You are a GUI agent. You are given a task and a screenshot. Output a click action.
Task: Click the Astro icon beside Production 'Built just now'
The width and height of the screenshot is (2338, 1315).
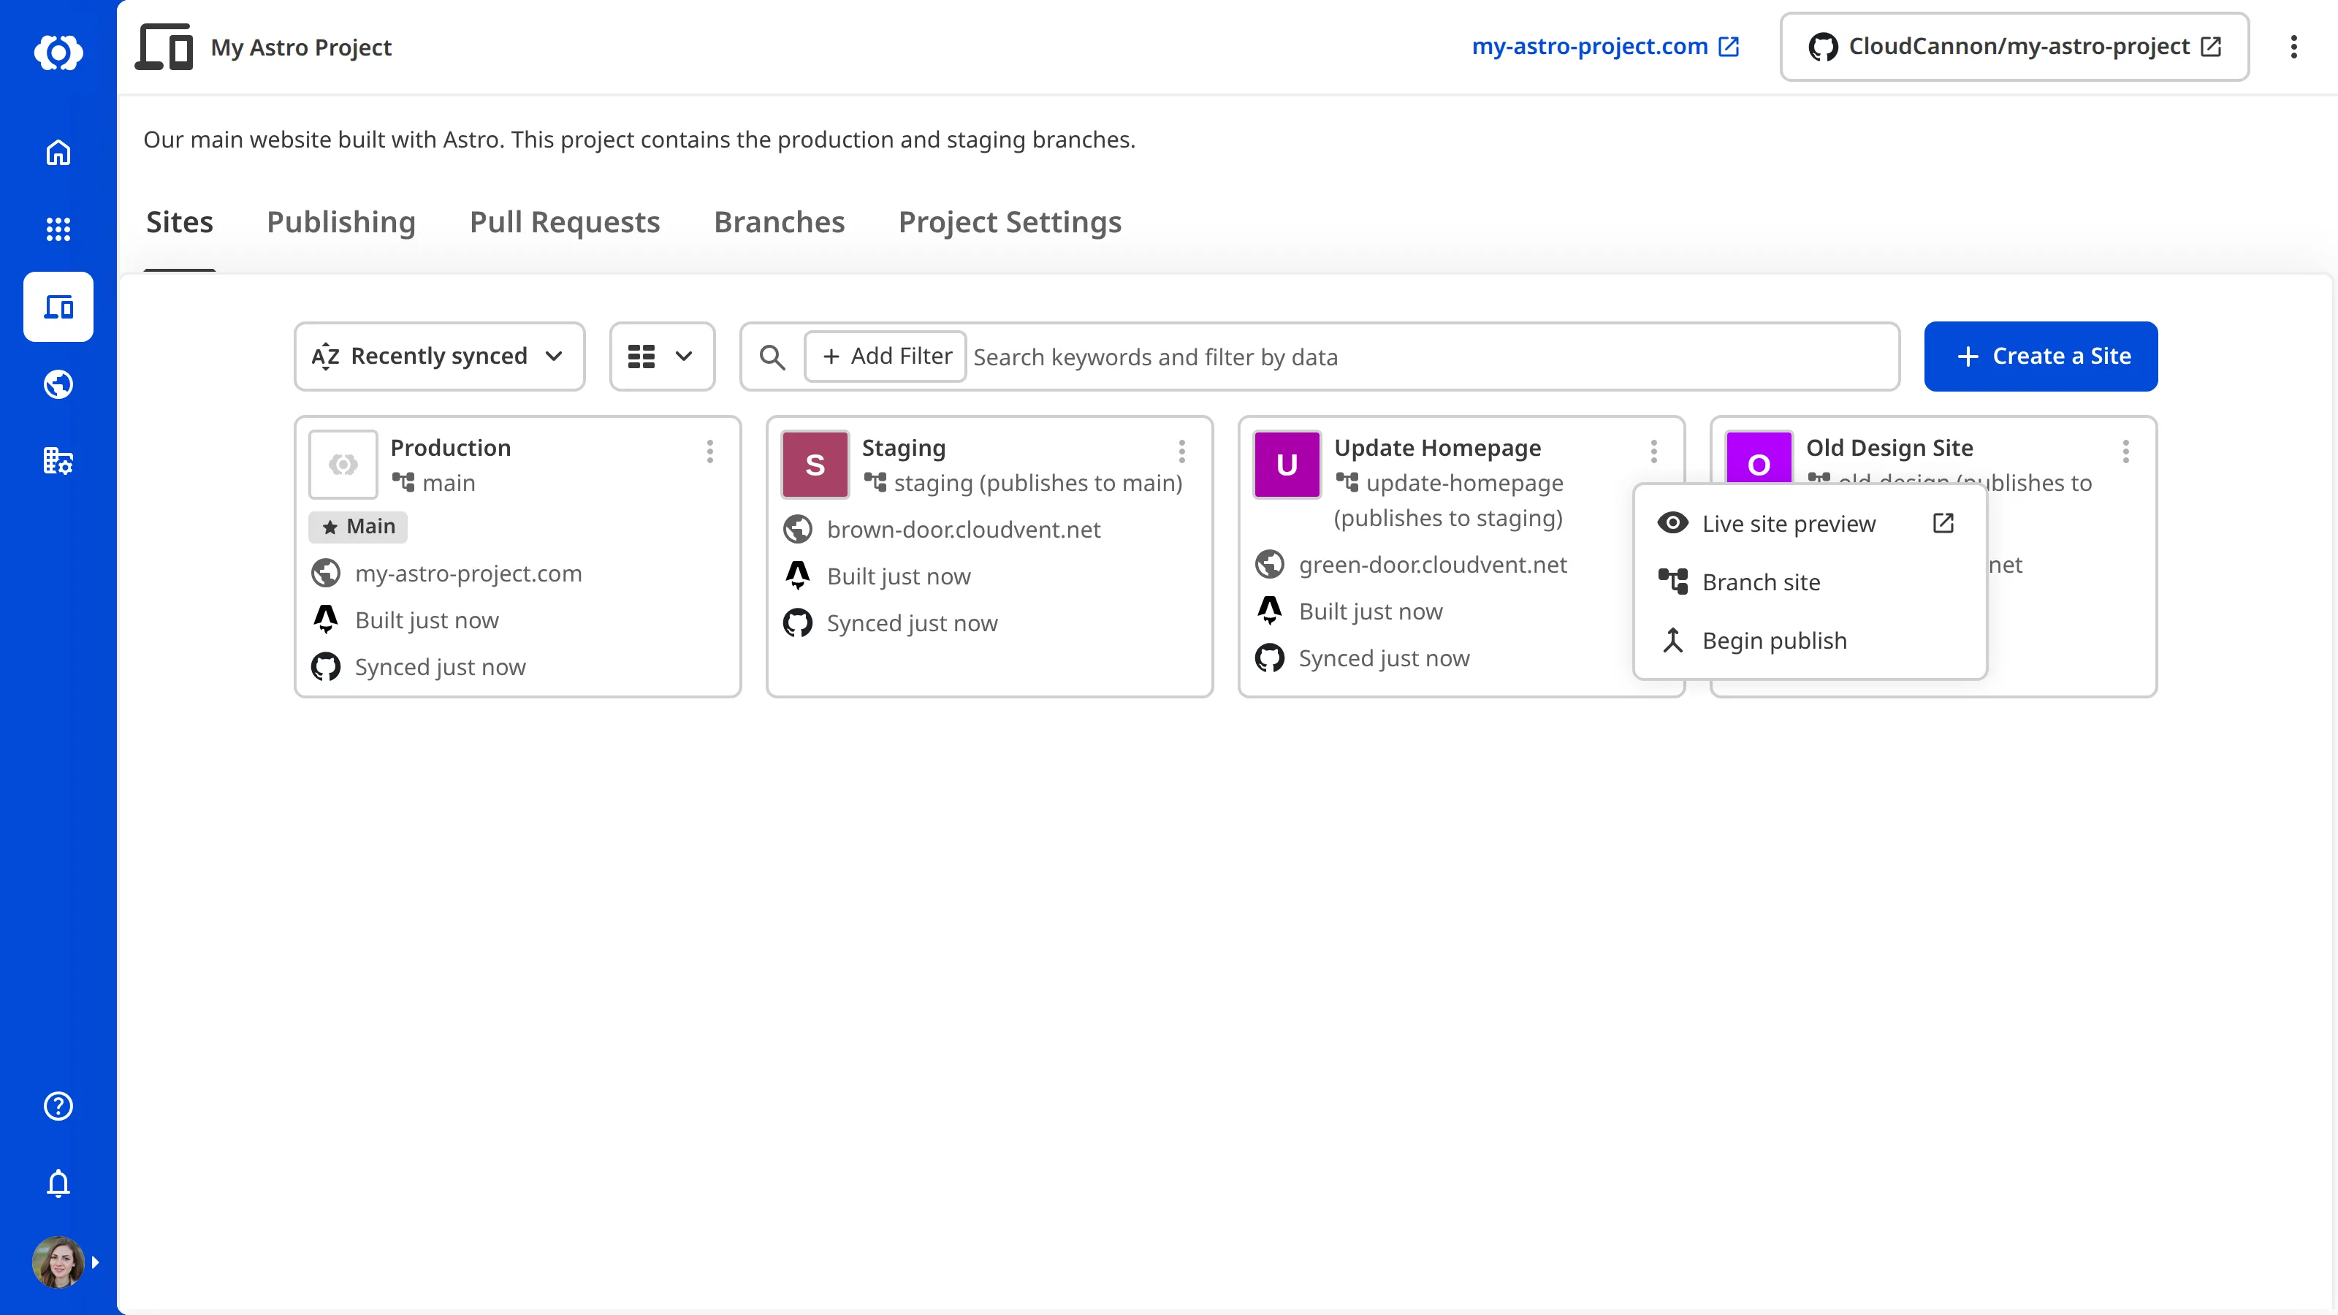[x=326, y=620]
